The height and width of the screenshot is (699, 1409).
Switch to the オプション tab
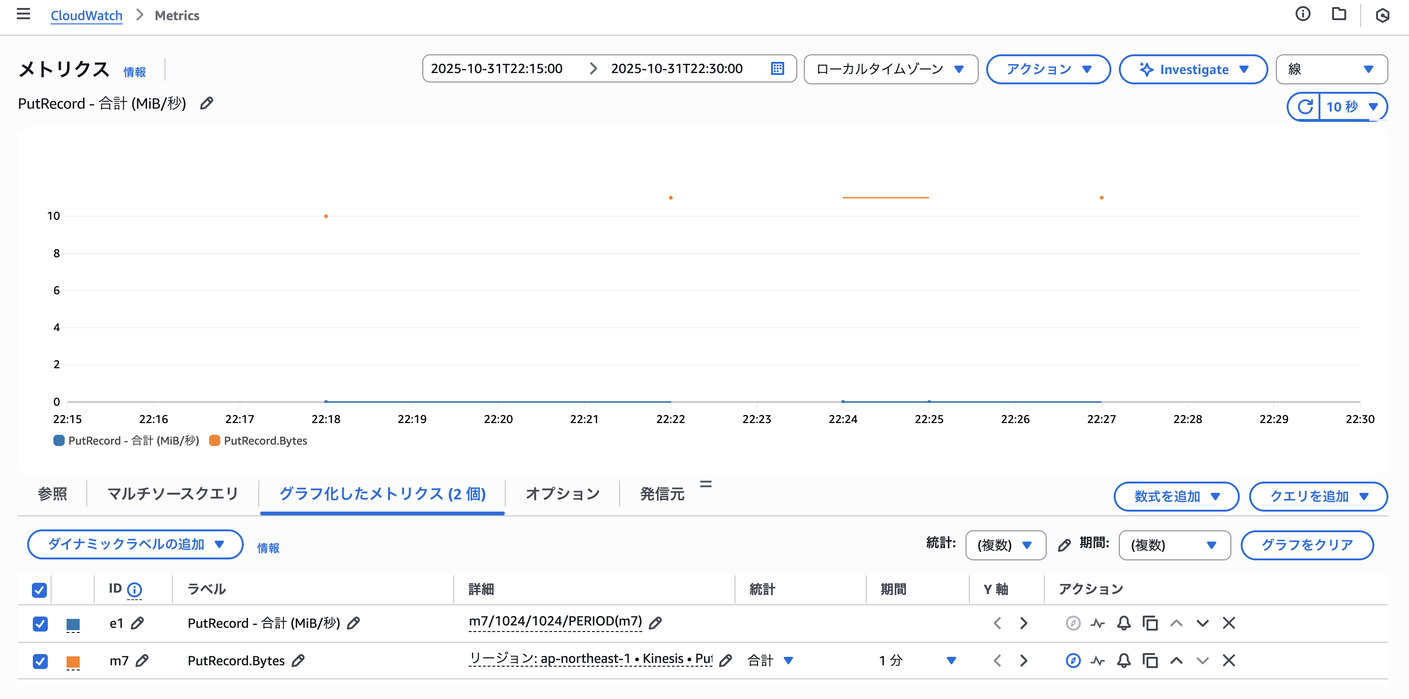click(x=562, y=494)
